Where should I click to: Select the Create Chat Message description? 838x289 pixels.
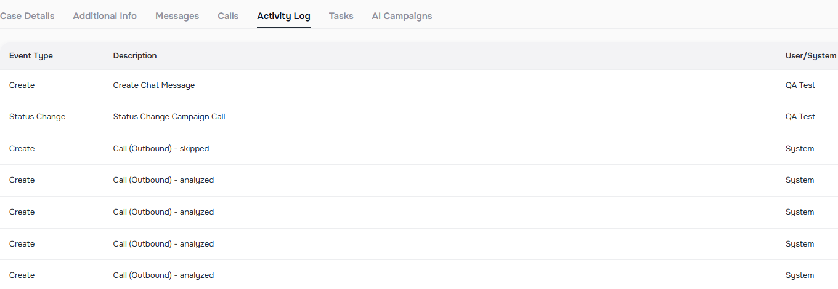tap(154, 85)
